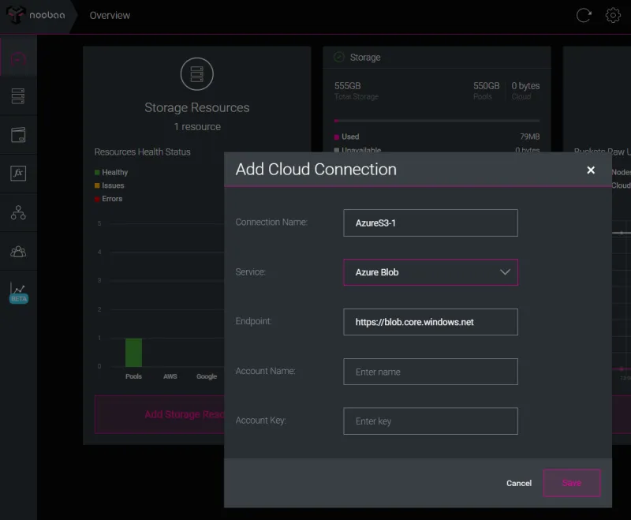Viewport: 631px width, 520px height.
Task: Open Cluster topology icon in sidebar
Action: pyautogui.click(x=18, y=212)
